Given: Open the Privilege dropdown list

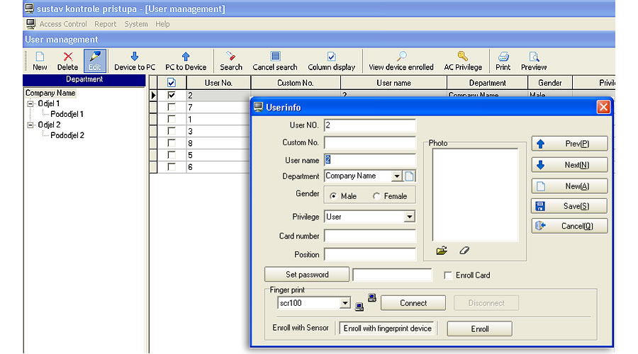Looking at the screenshot, I should (x=409, y=217).
